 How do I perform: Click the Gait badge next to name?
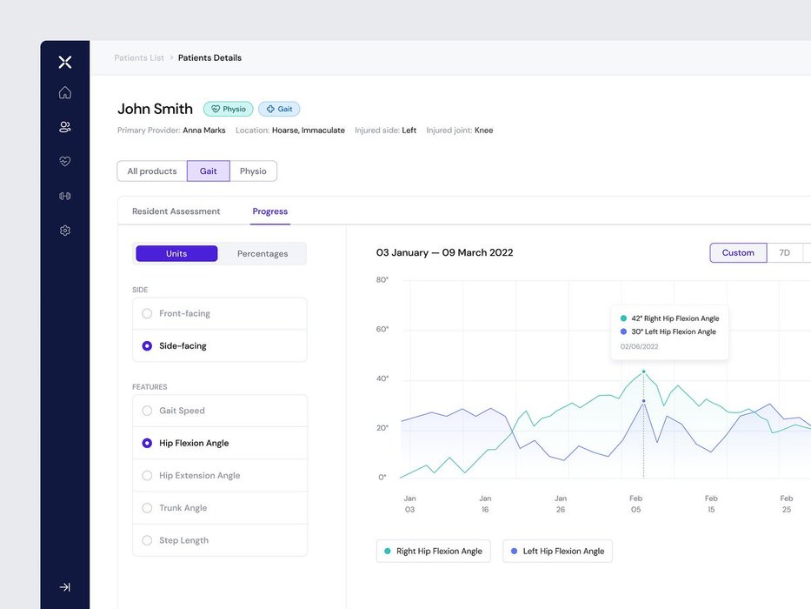[x=279, y=109]
